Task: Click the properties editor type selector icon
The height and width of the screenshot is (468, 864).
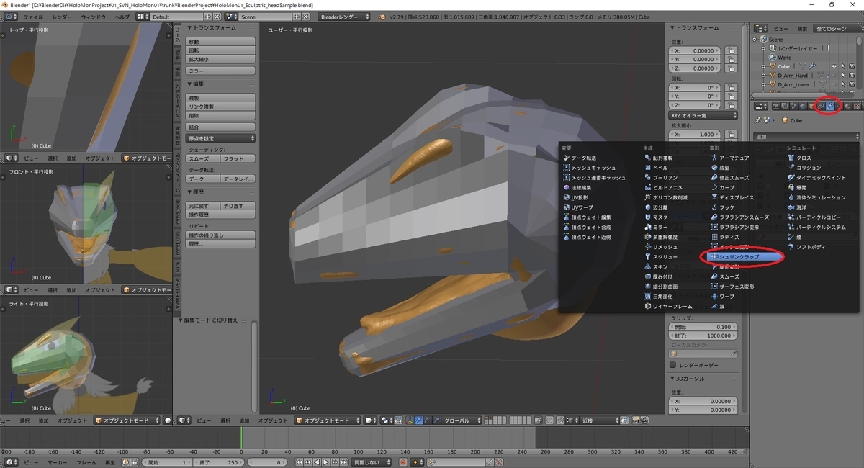Action: pyautogui.click(x=761, y=106)
